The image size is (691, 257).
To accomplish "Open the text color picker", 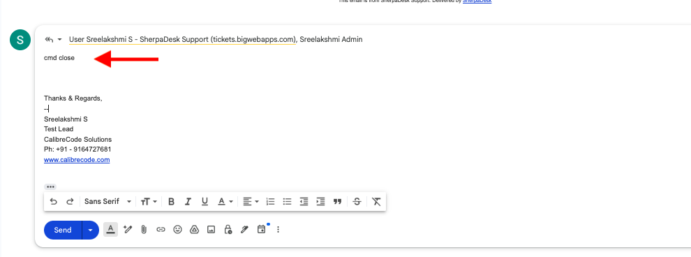I will pos(225,201).
